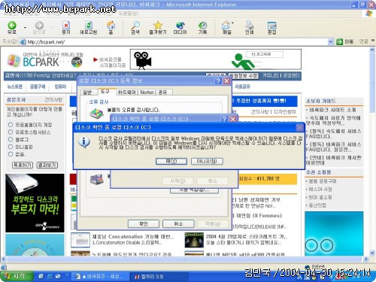Click the 투표하기 vote button
Image resolution: width=376 pixels, height=282 pixels.
pyautogui.click(x=23, y=165)
